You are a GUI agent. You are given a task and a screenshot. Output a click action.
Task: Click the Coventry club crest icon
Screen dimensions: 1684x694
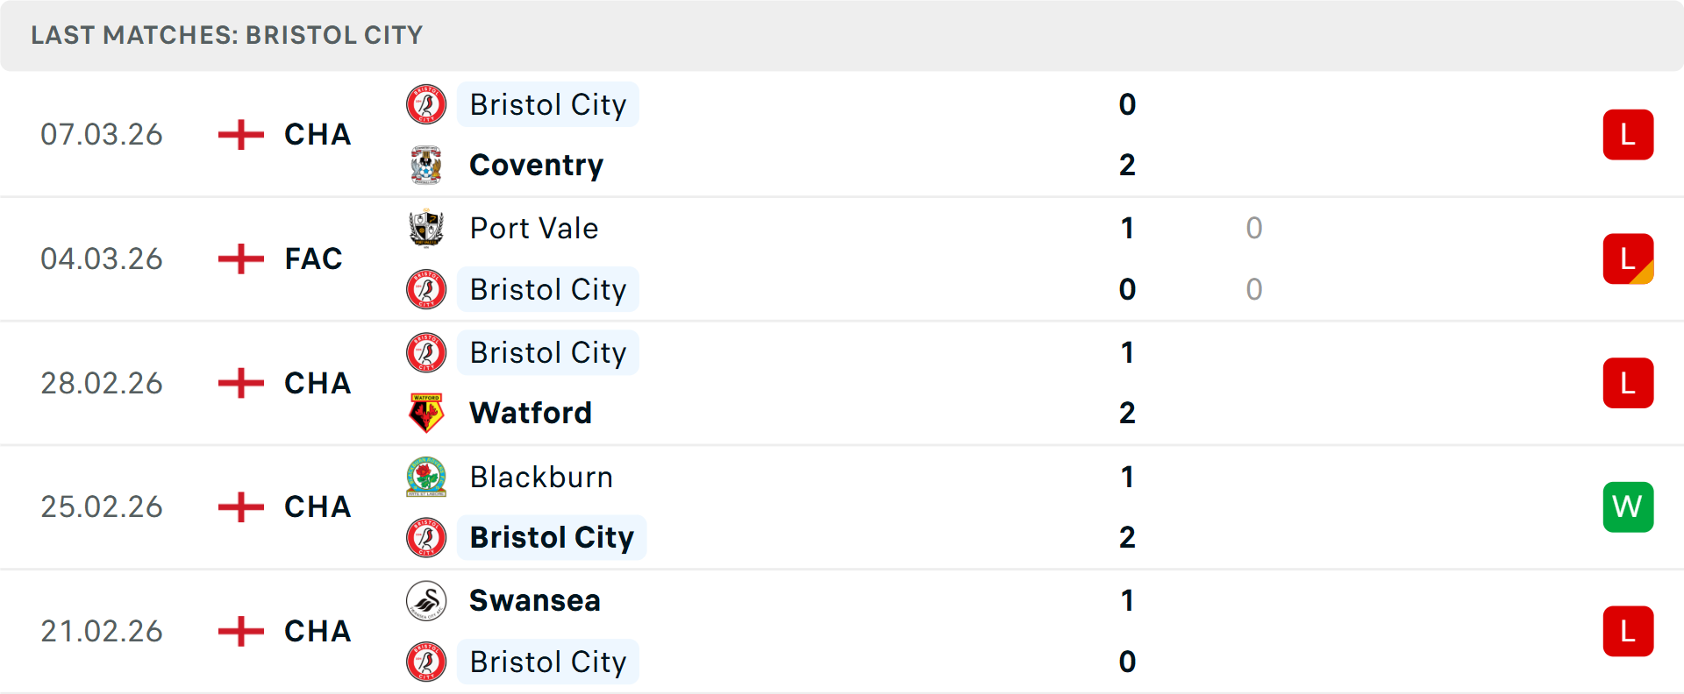(426, 165)
